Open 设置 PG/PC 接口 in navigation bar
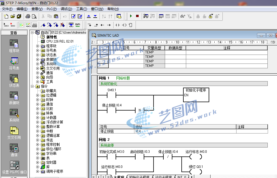This screenshot has height=178, width=277. 14,167
